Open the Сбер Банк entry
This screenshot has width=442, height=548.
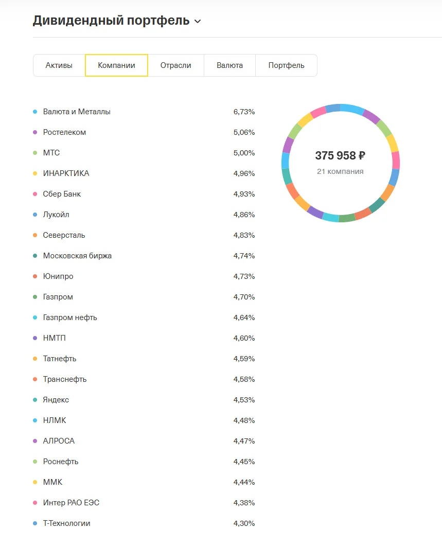tap(62, 194)
